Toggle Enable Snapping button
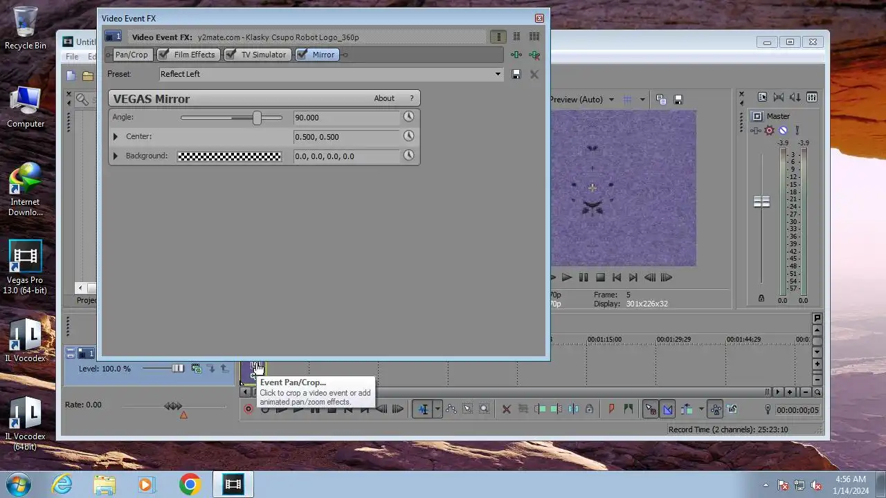Image resolution: width=886 pixels, height=498 pixels. tap(650, 409)
